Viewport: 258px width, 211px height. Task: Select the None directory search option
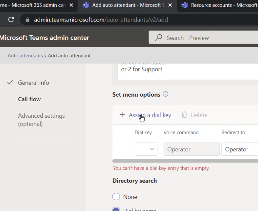[x=116, y=197]
